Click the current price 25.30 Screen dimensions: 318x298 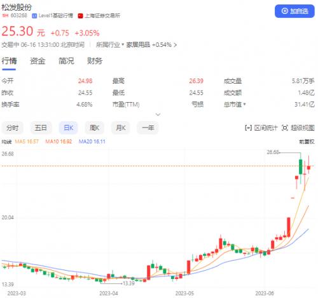pos(17,31)
